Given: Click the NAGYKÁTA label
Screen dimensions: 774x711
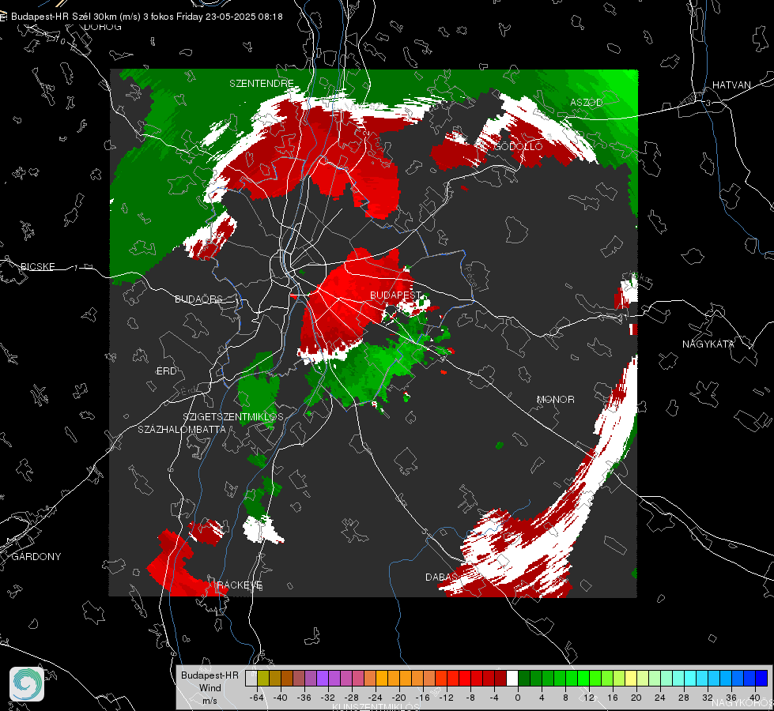Looking at the screenshot, I should tap(708, 344).
